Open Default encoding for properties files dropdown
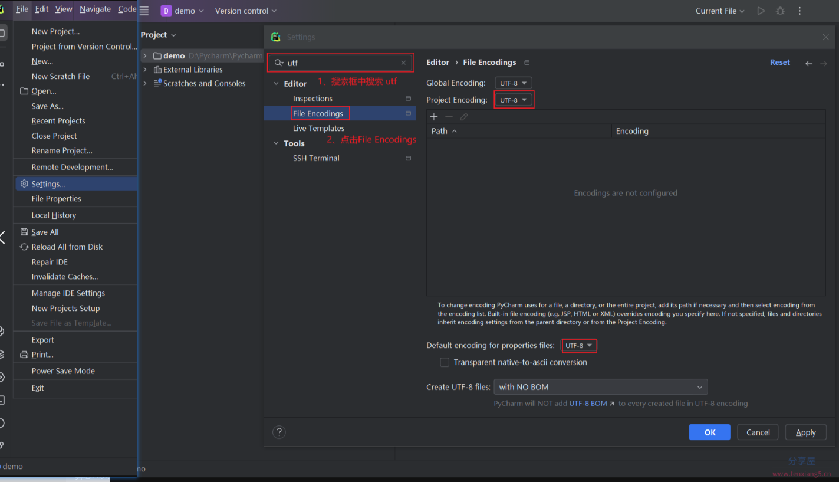Image resolution: width=839 pixels, height=482 pixels. [580, 346]
